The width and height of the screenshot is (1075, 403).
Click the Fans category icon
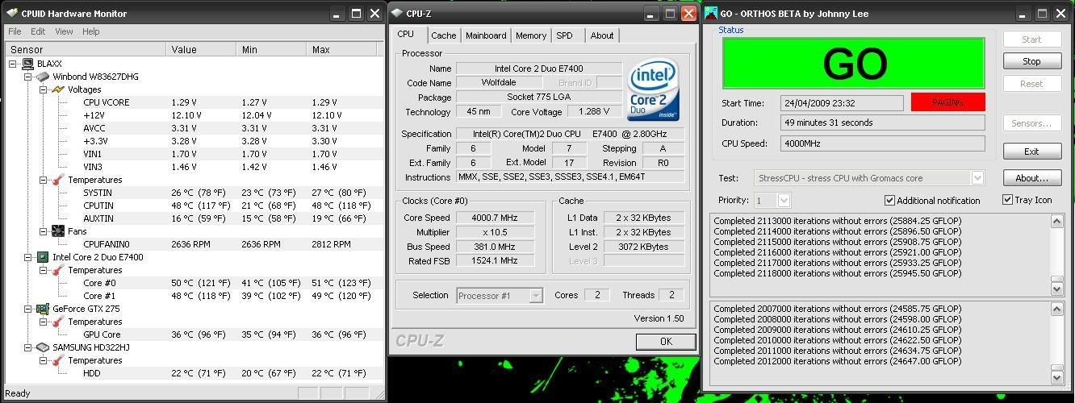(x=57, y=231)
